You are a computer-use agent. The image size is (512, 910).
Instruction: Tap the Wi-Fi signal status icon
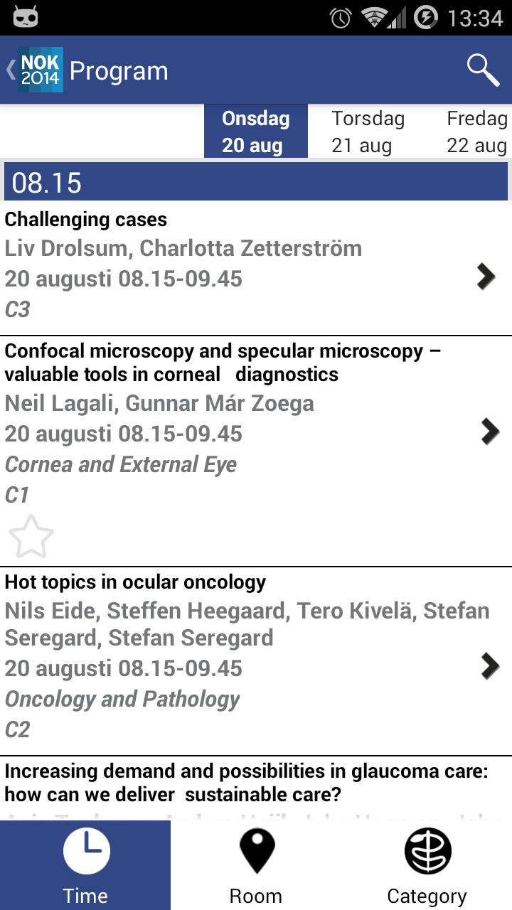(373, 17)
